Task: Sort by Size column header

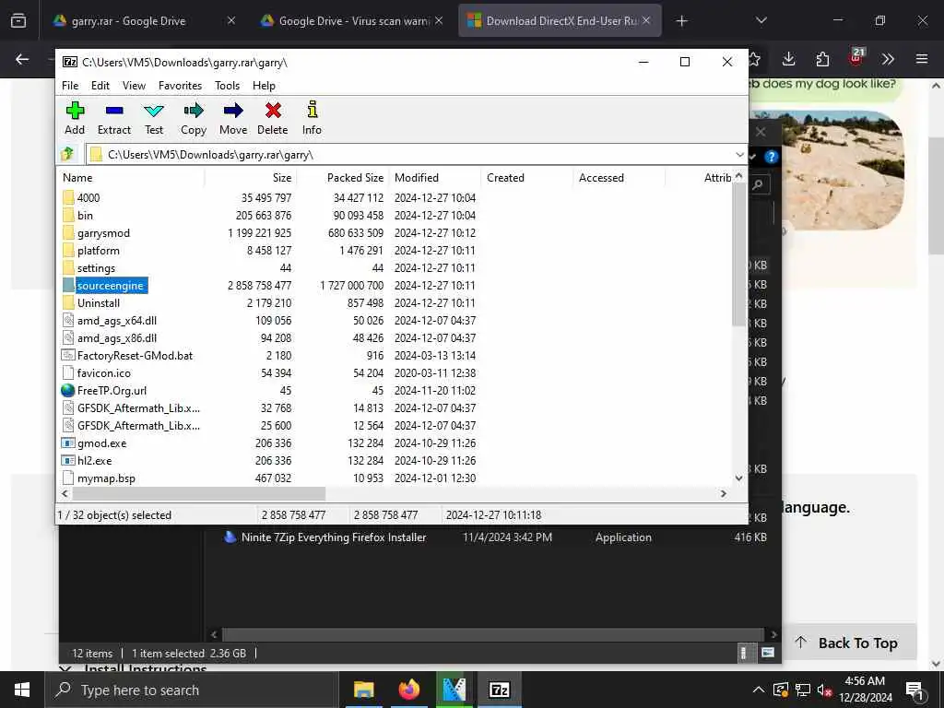Action: coord(251,178)
